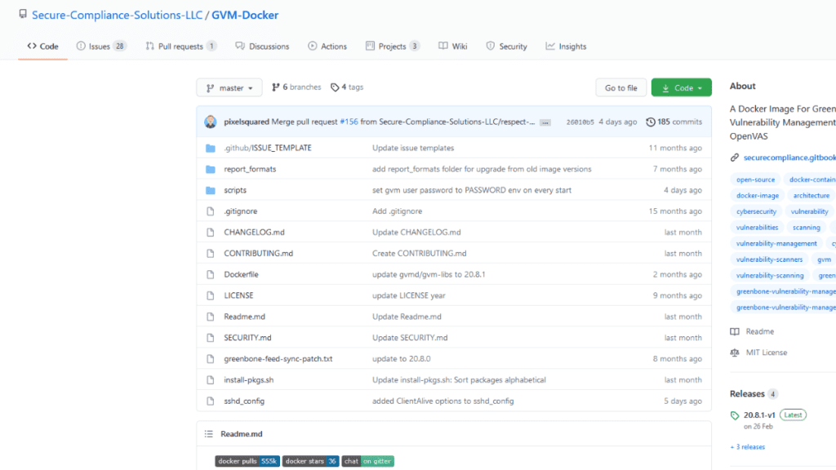Expand the green Code download dropdown
Screen dimensions: 836x470
(x=682, y=88)
